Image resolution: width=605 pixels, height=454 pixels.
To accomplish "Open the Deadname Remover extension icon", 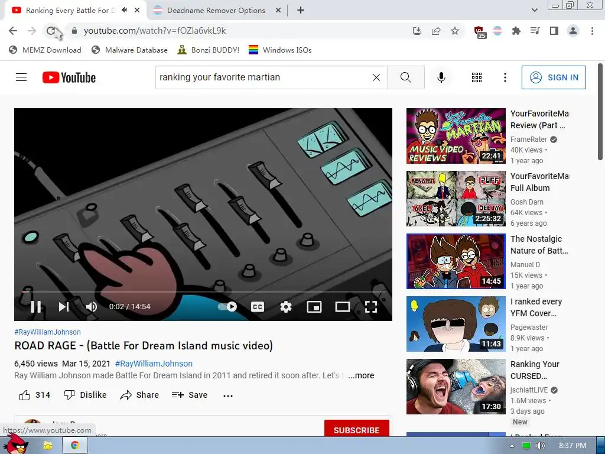I will click(497, 31).
